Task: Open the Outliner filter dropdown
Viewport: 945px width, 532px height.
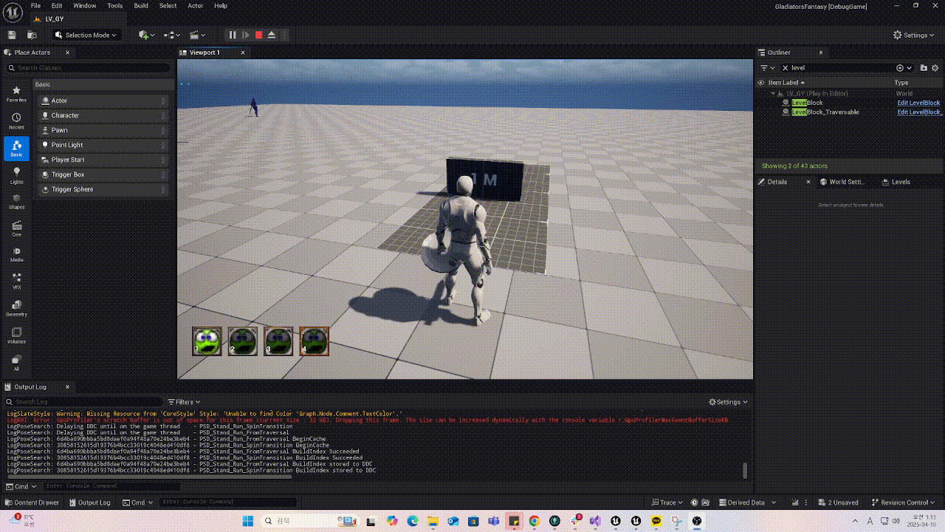Action: tap(768, 68)
